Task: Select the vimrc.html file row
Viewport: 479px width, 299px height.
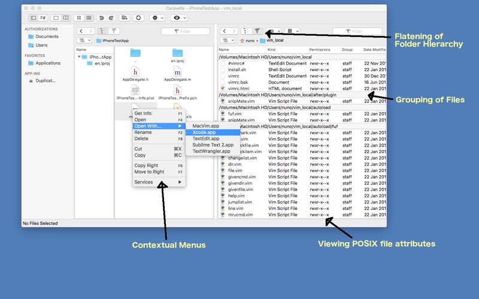Action: point(239,89)
